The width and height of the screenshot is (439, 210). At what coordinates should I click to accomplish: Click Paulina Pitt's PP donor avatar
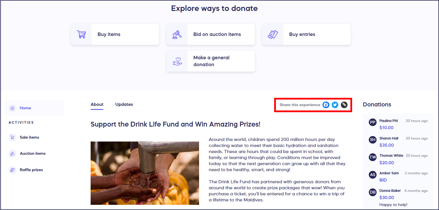click(373, 122)
